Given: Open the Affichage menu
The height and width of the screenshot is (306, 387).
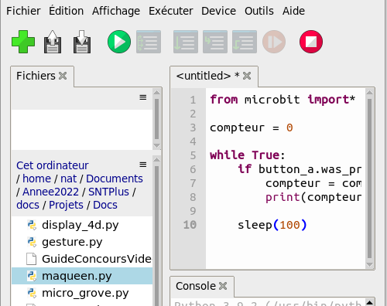Looking at the screenshot, I should 116,11.
